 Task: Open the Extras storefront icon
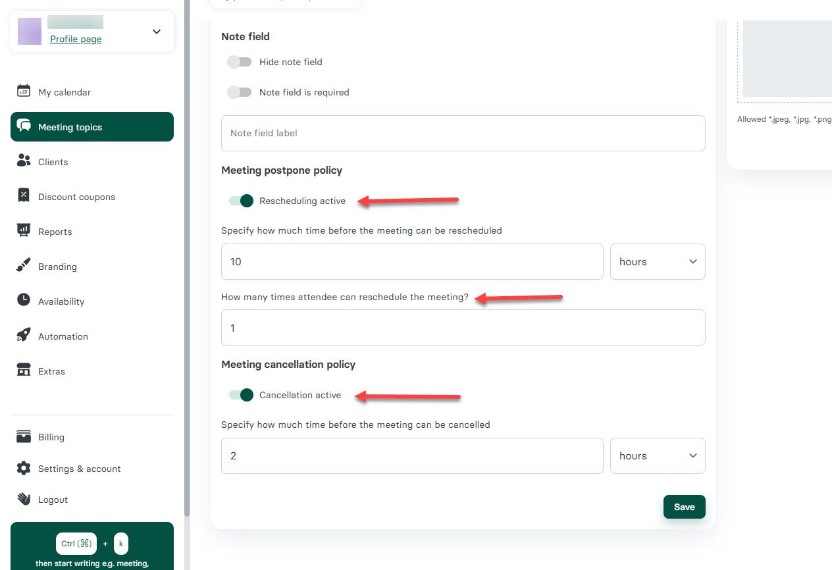[23, 371]
